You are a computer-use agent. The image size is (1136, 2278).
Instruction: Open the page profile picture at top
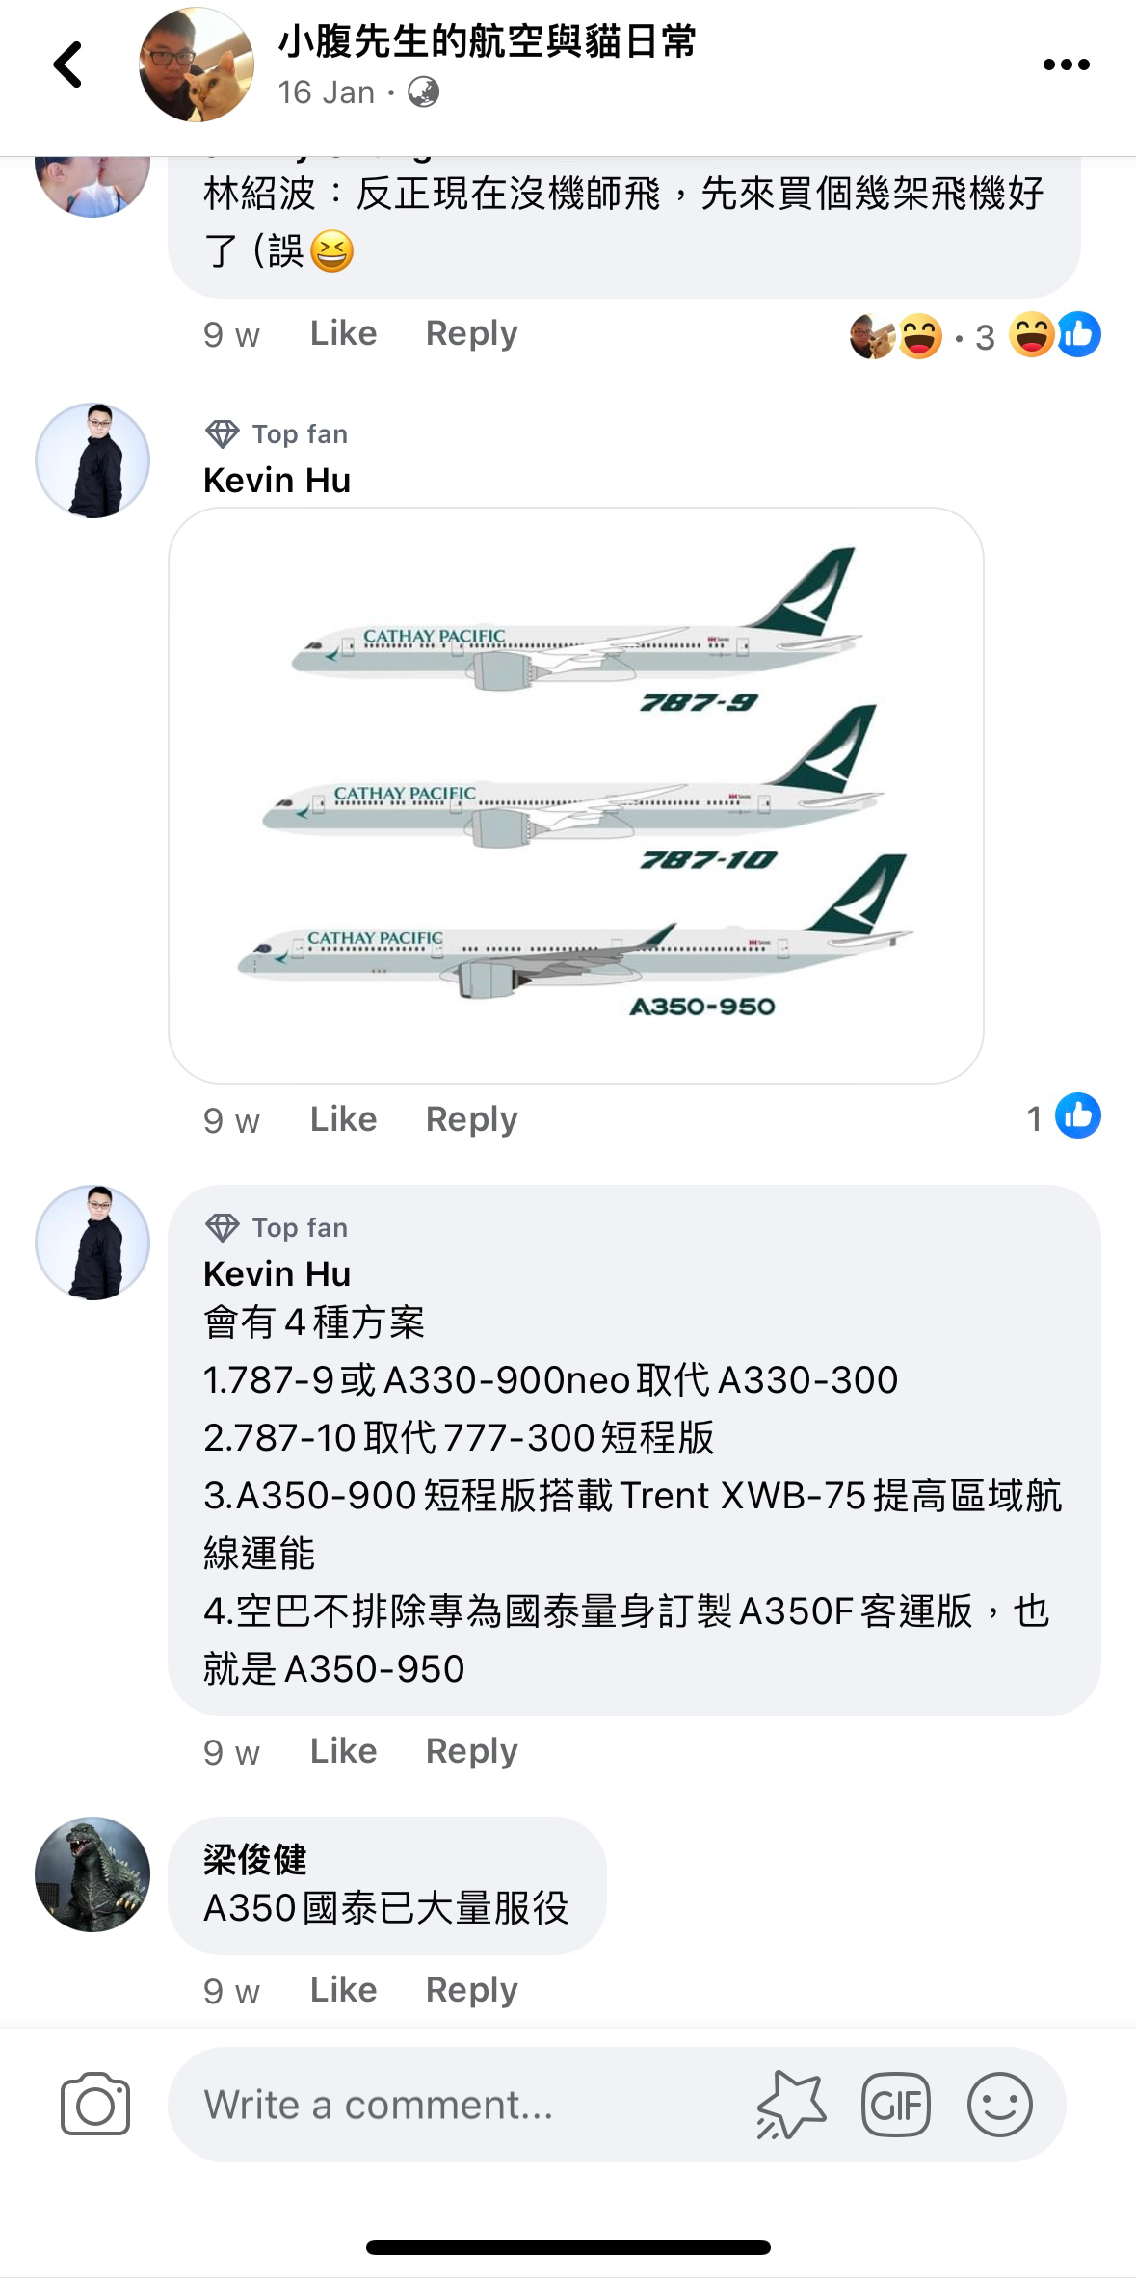(x=197, y=65)
